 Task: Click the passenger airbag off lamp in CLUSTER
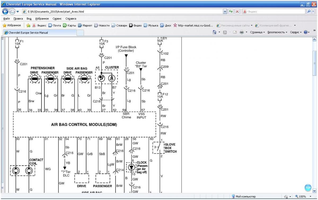click(112, 78)
